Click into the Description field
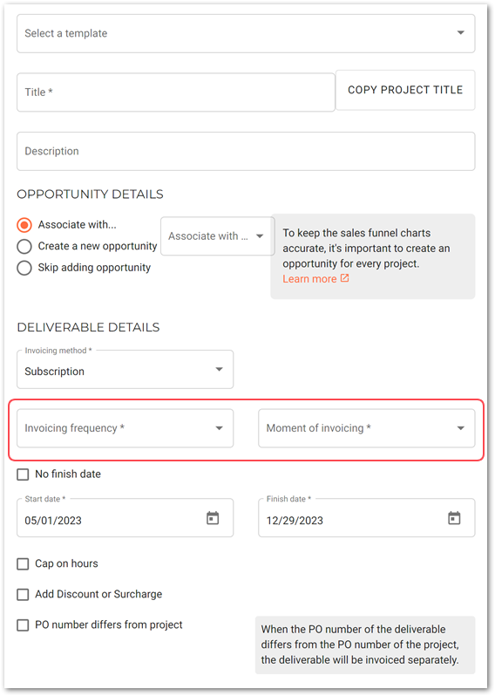 coord(246,152)
